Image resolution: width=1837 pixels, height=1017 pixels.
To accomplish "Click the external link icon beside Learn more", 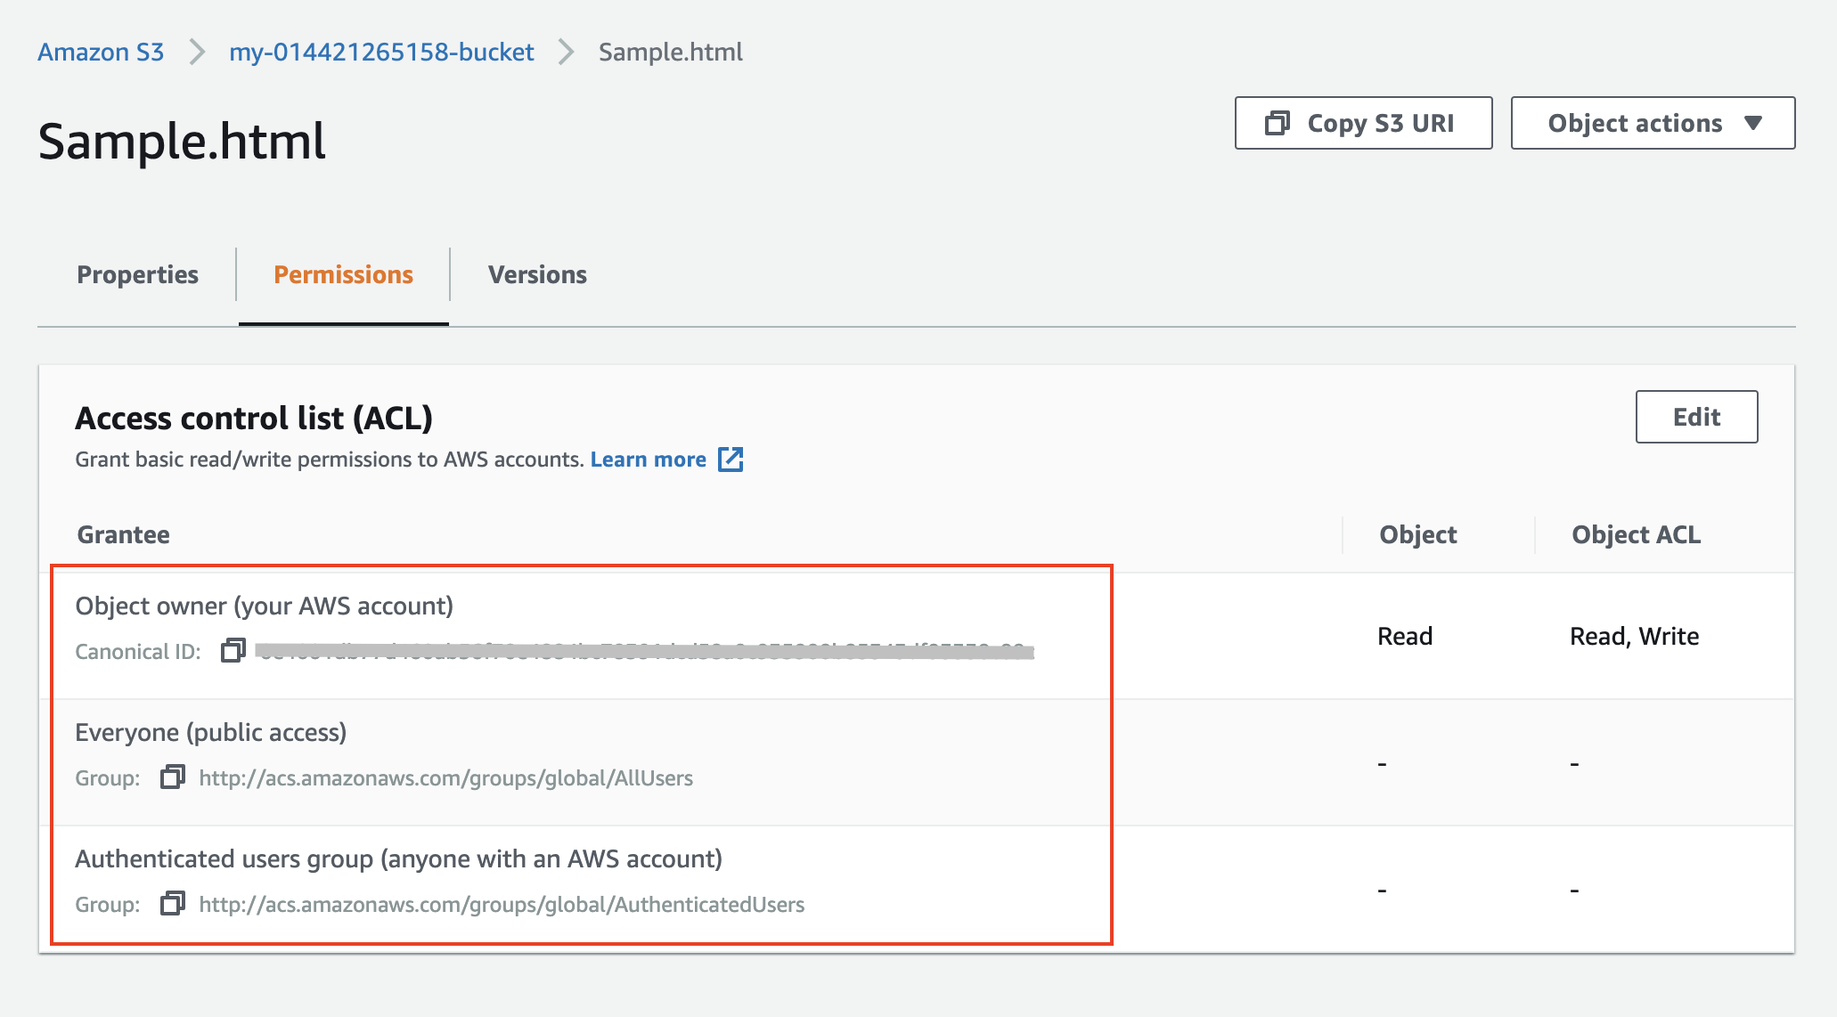I will coord(731,460).
